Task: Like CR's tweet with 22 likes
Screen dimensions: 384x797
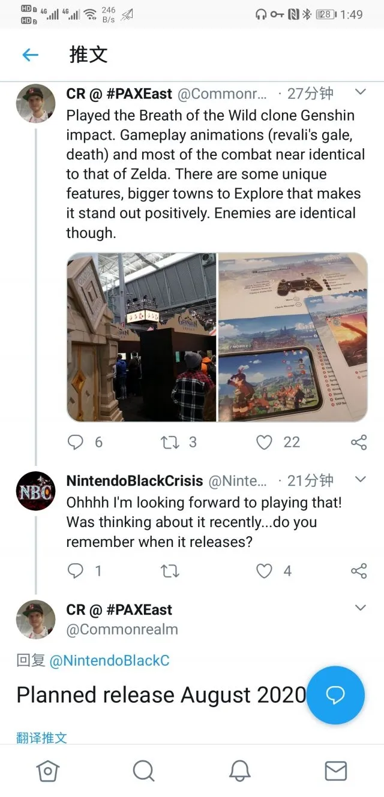Action: (x=265, y=442)
